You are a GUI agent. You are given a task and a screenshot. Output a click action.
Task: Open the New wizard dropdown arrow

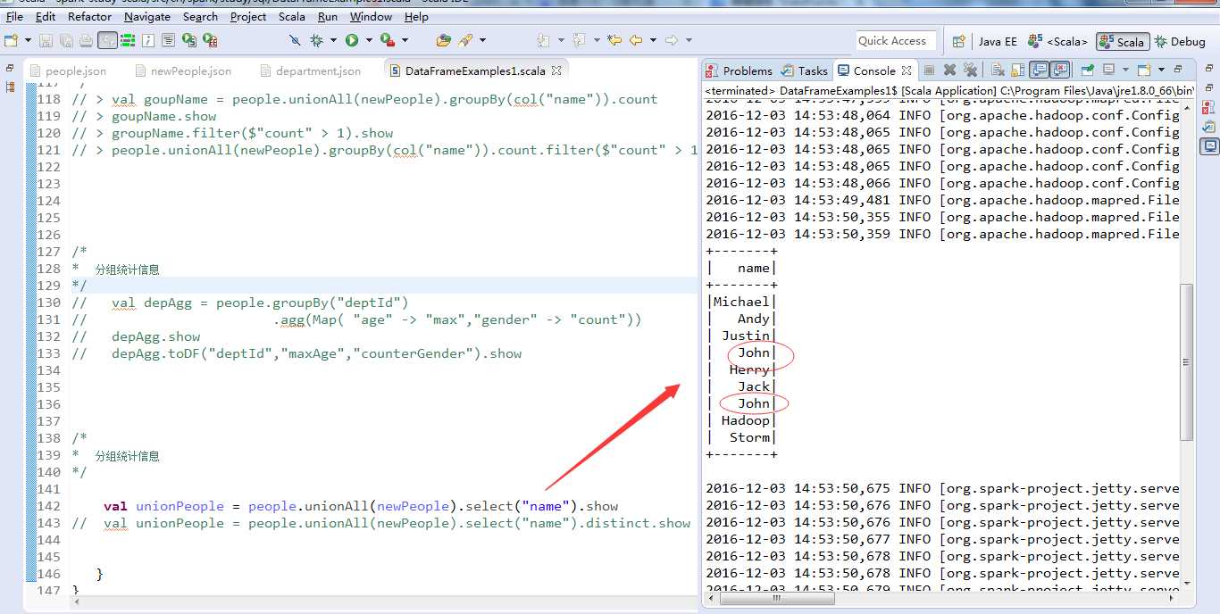[x=28, y=40]
